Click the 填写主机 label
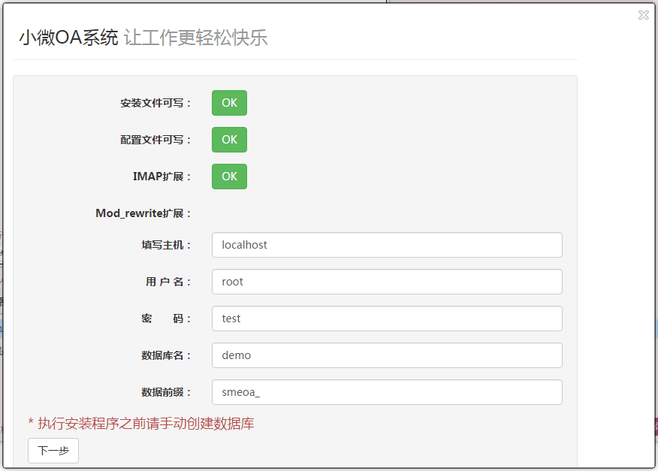 pos(166,245)
